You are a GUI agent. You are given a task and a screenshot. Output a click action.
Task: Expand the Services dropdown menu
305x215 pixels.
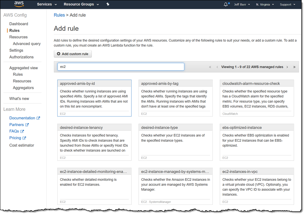coord(47,4)
